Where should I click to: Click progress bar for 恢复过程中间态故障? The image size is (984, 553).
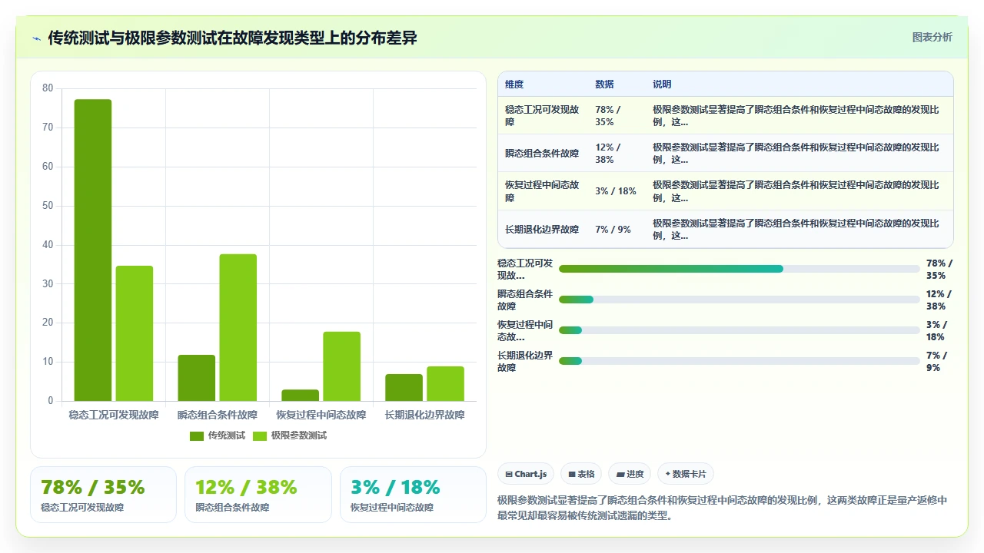pos(740,330)
